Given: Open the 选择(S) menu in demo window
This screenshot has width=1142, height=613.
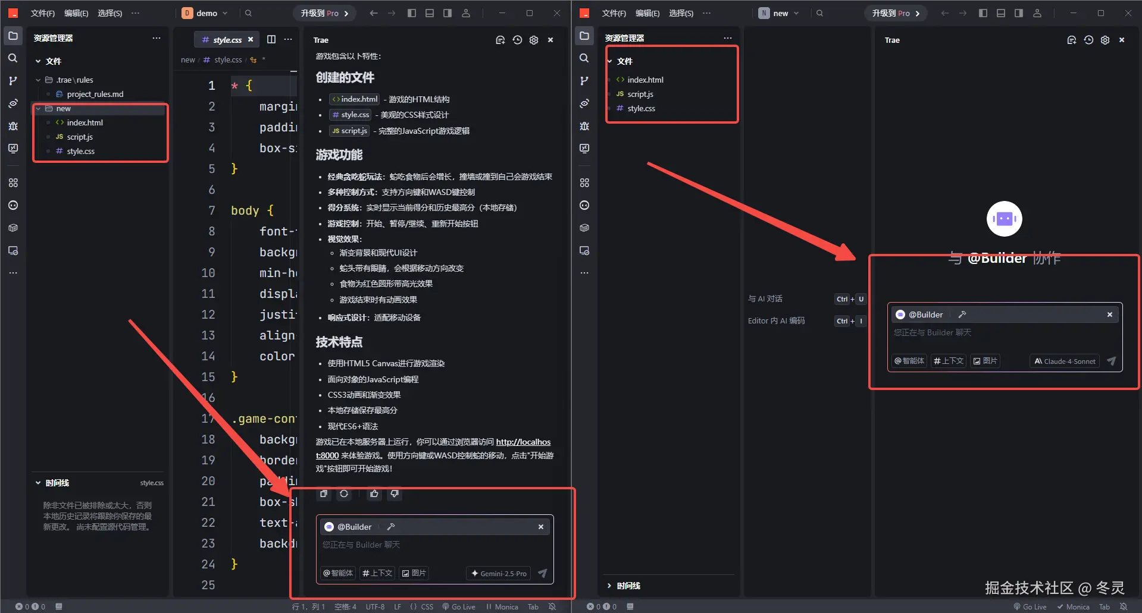Looking at the screenshot, I should [109, 13].
